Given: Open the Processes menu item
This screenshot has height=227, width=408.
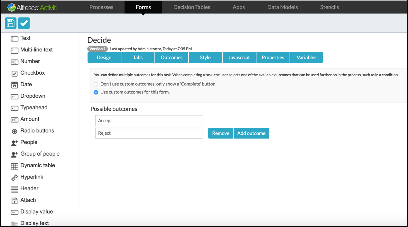Looking at the screenshot, I should [101, 7].
